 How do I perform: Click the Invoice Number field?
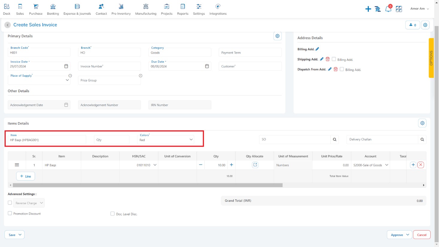(110, 66)
